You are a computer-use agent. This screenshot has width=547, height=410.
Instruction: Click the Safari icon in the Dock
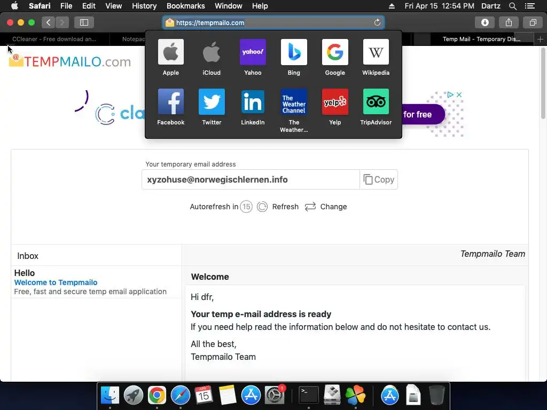181,396
